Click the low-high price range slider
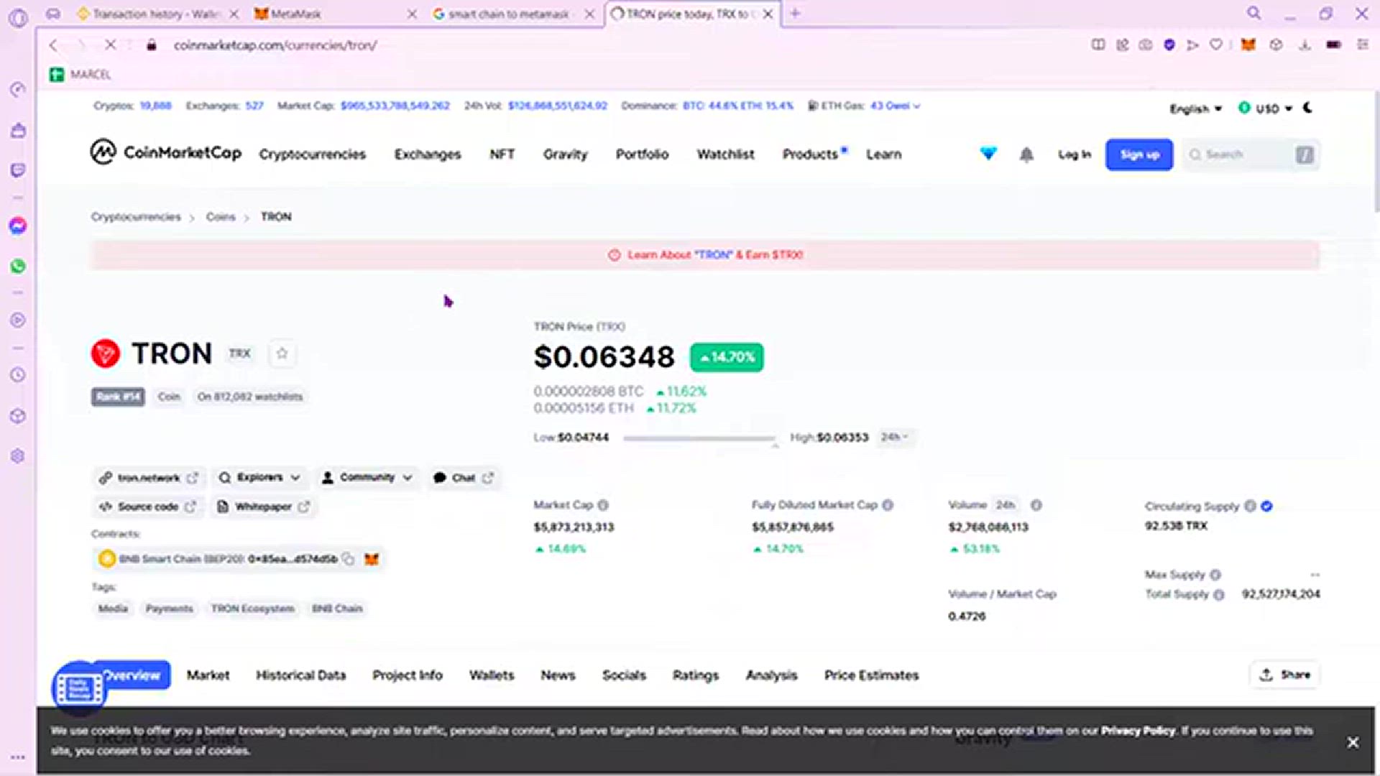Image resolution: width=1380 pixels, height=776 pixels. click(699, 438)
